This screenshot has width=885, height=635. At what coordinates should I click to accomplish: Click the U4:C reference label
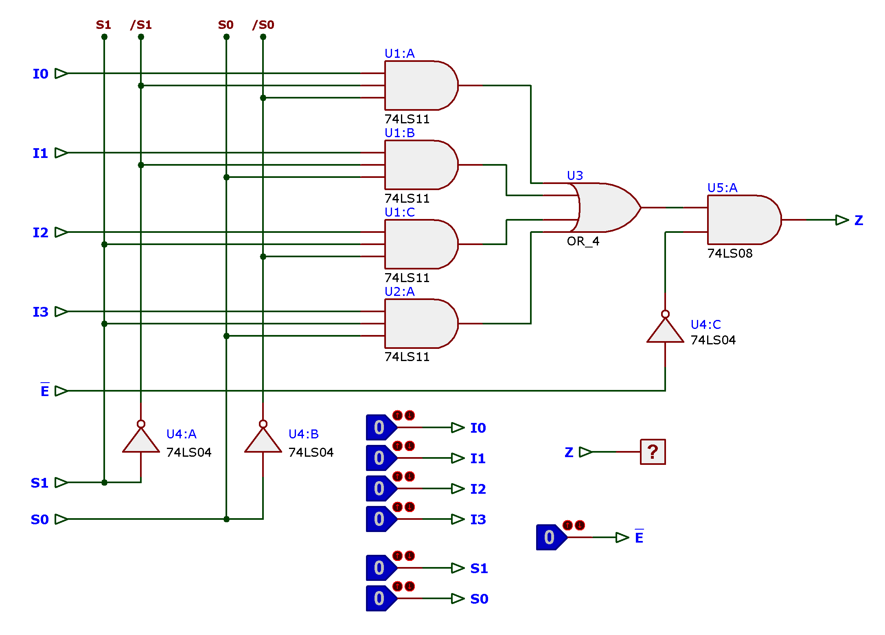(706, 324)
